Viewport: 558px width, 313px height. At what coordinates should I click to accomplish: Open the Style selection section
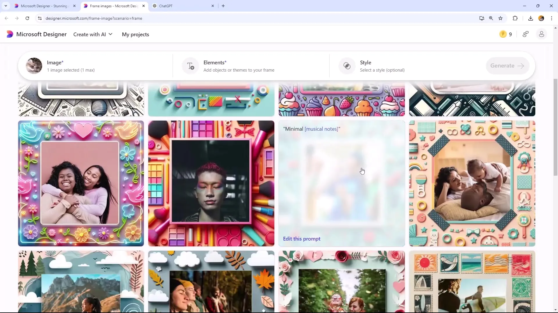coord(407,66)
